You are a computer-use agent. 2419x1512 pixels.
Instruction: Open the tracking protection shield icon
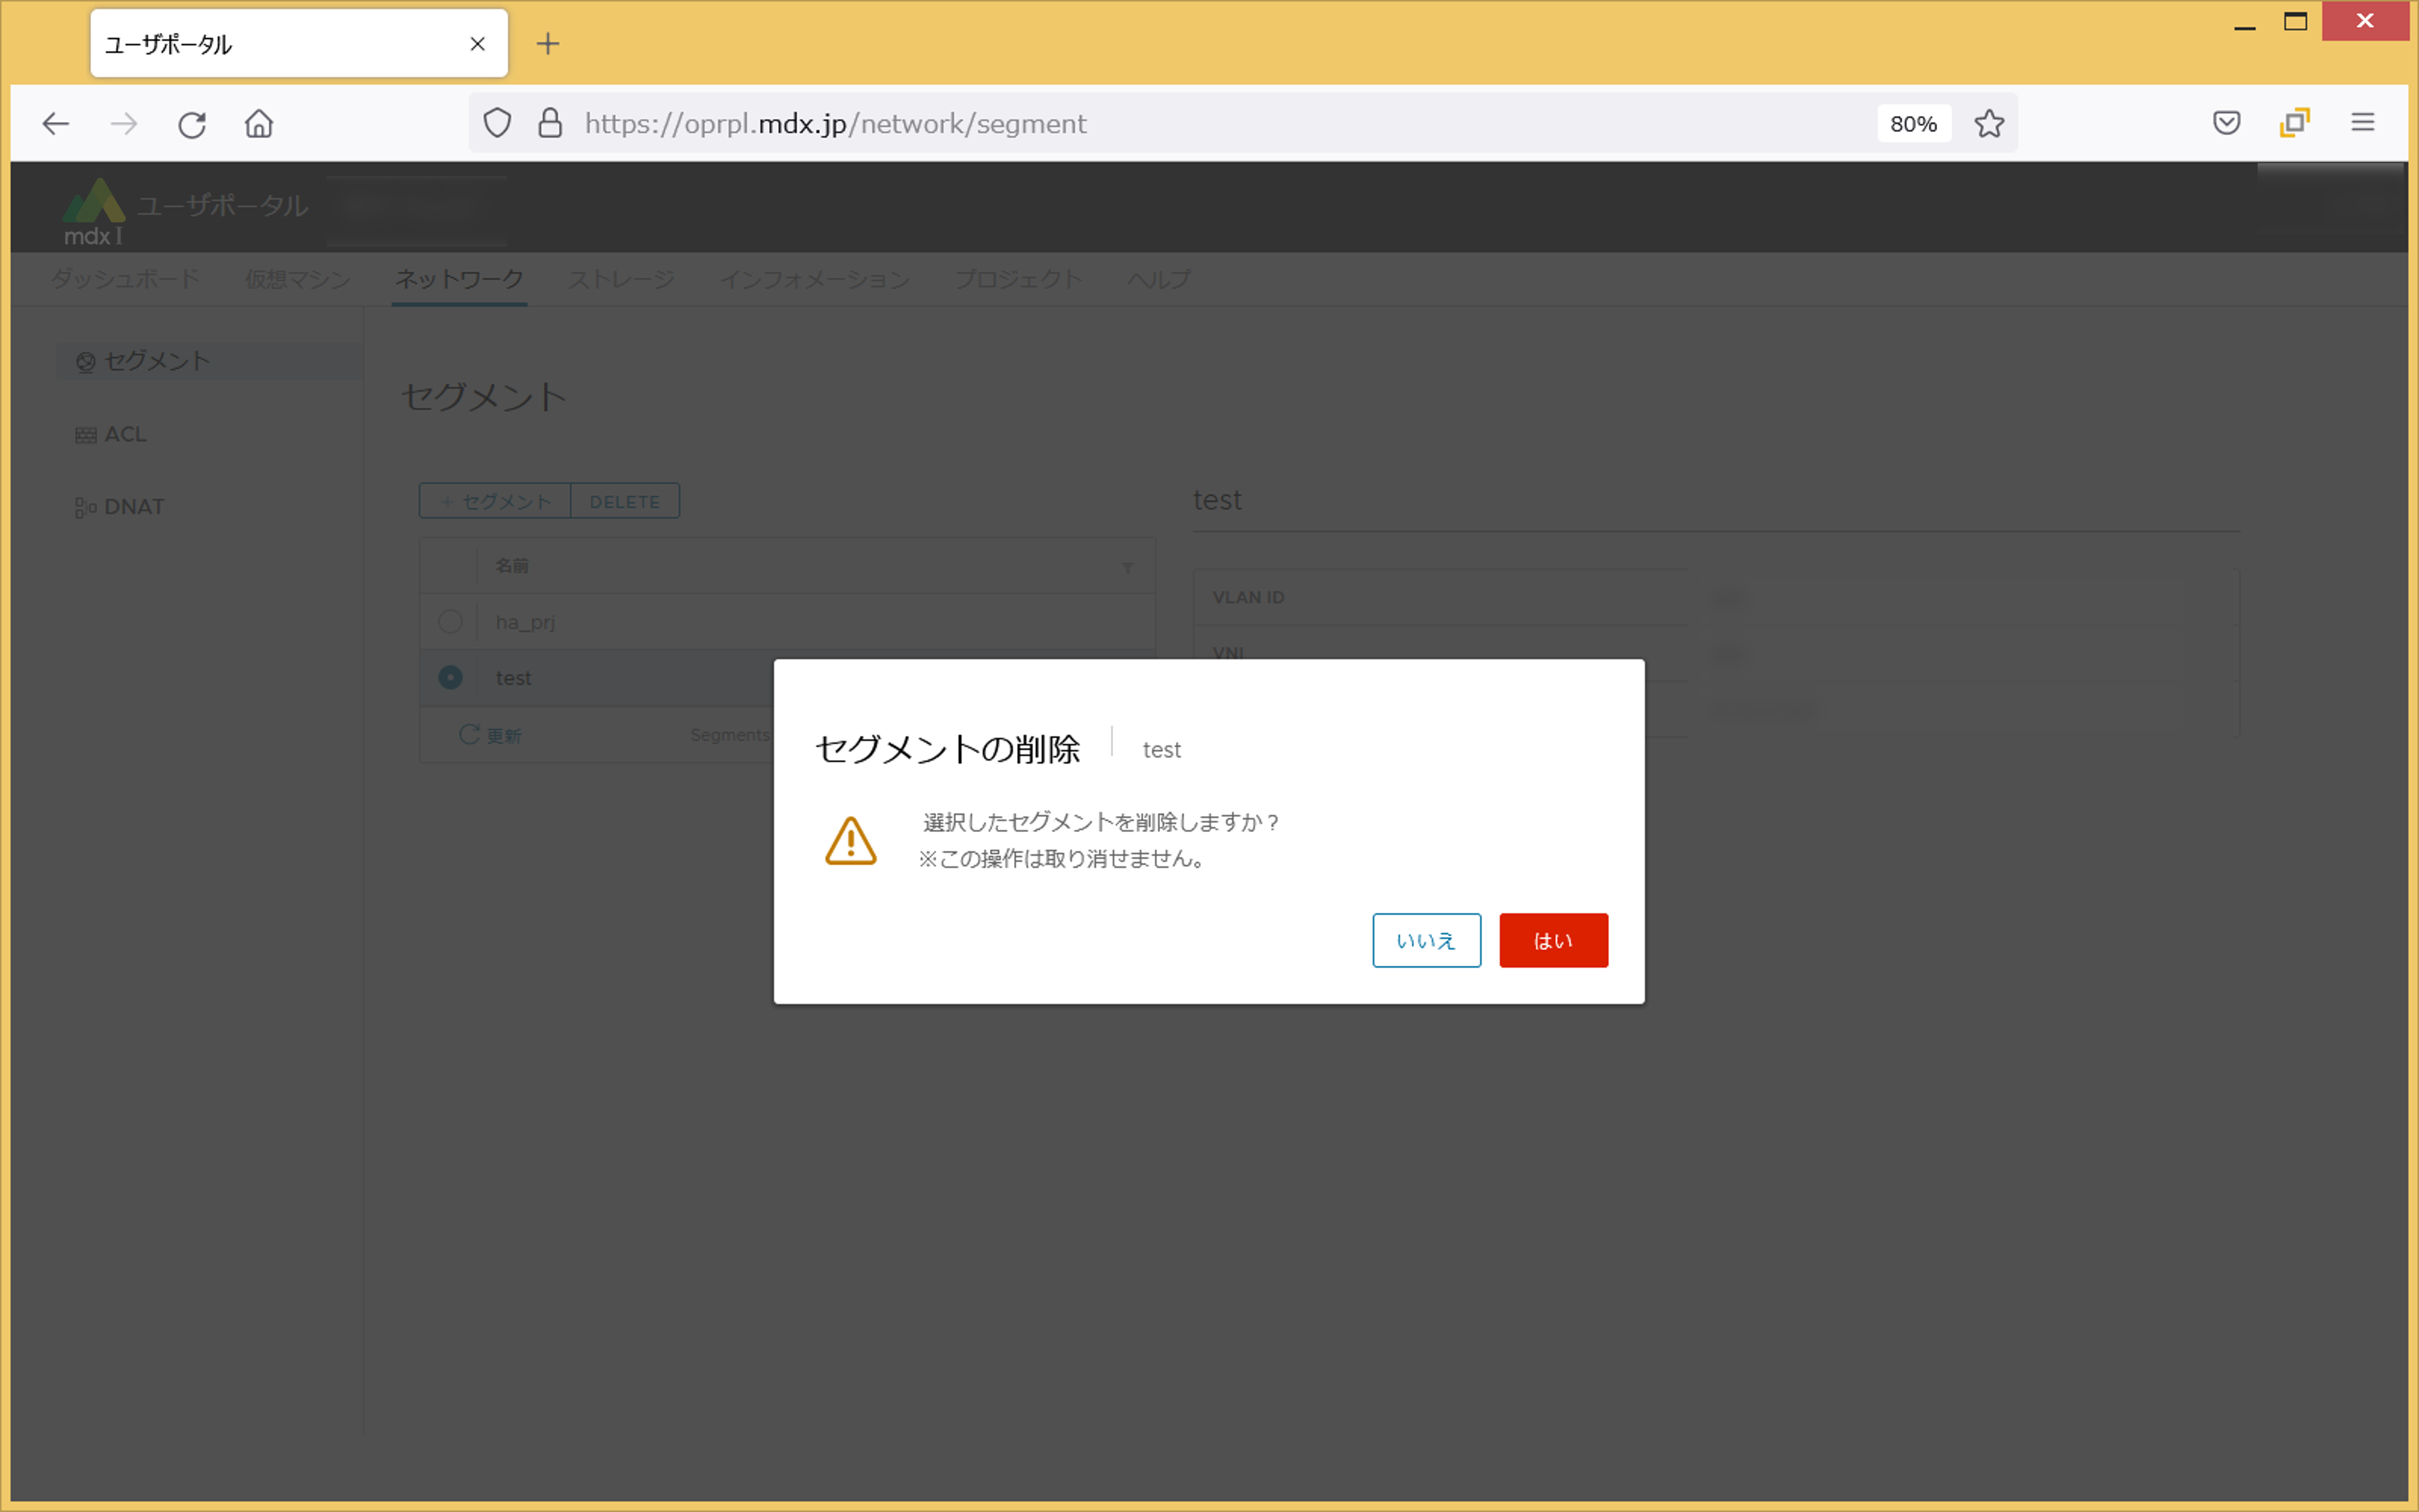(498, 123)
